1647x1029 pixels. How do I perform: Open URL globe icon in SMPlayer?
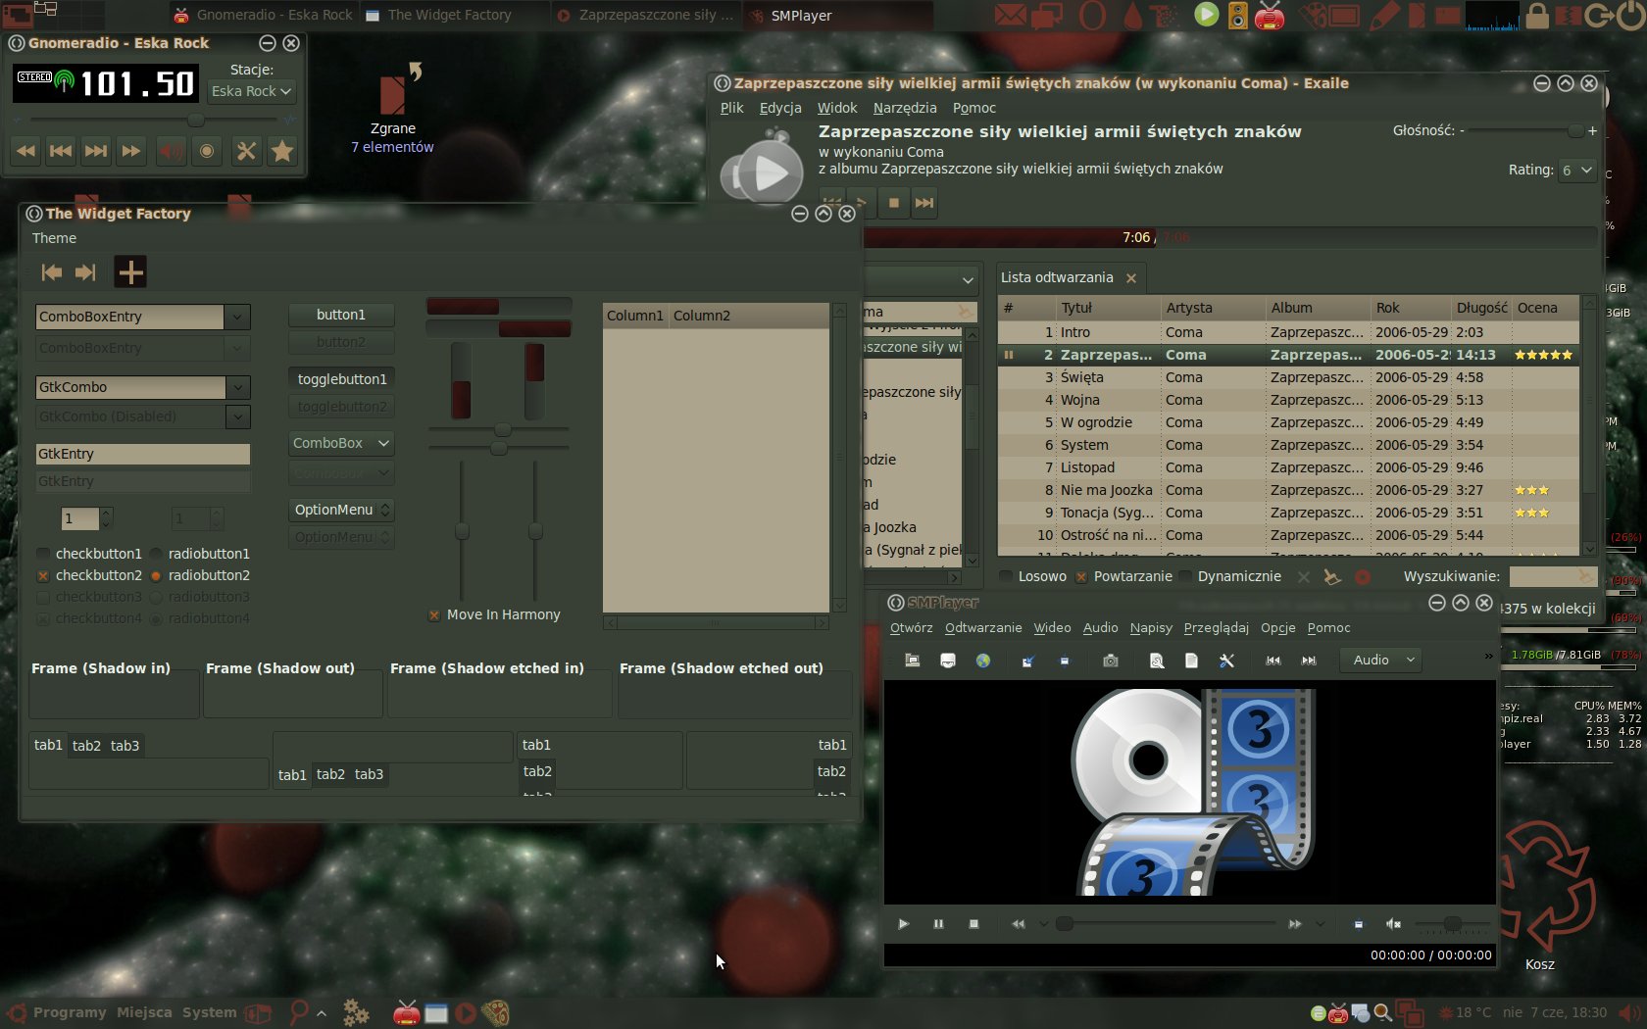pyautogui.click(x=982, y=661)
